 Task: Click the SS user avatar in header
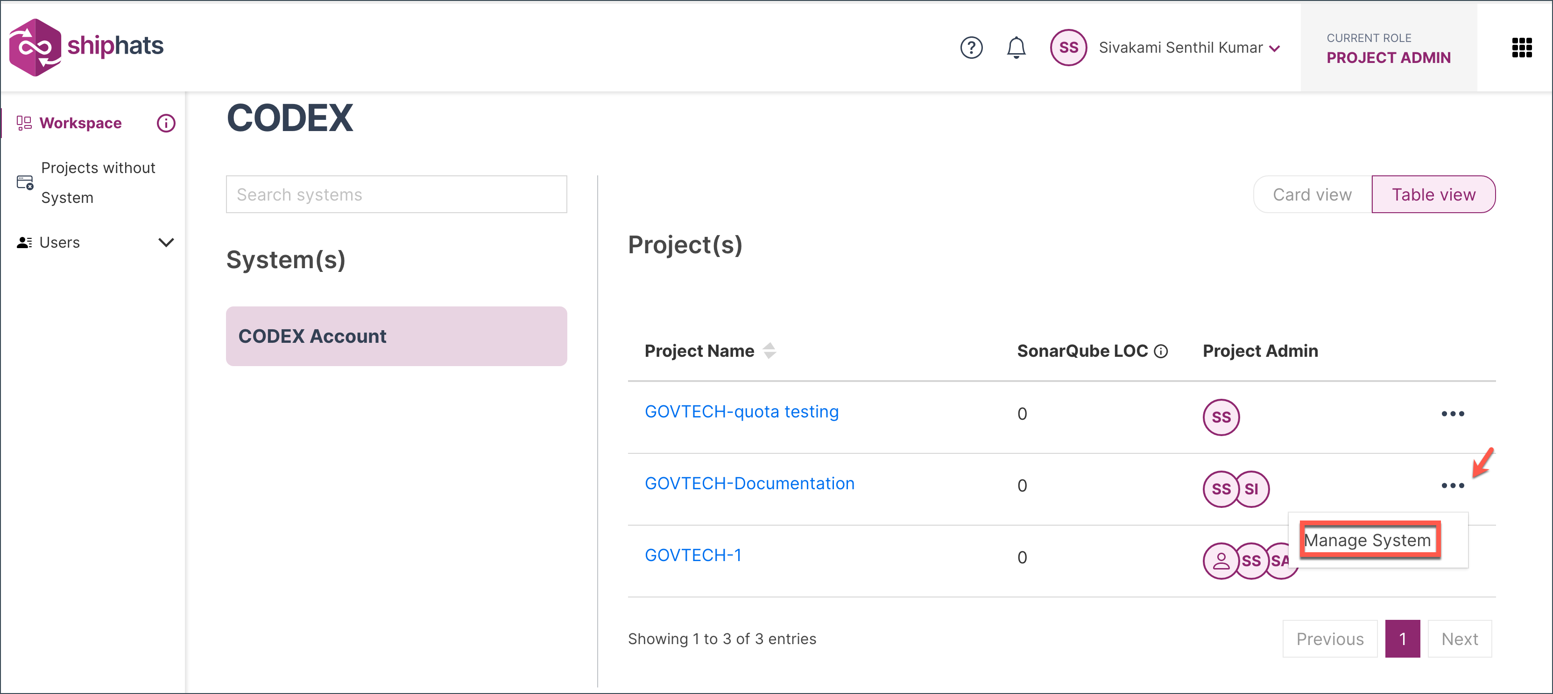(1068, 48)
